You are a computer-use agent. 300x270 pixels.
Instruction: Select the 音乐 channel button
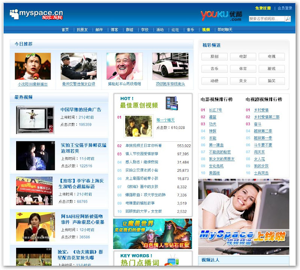pos(214,69)
